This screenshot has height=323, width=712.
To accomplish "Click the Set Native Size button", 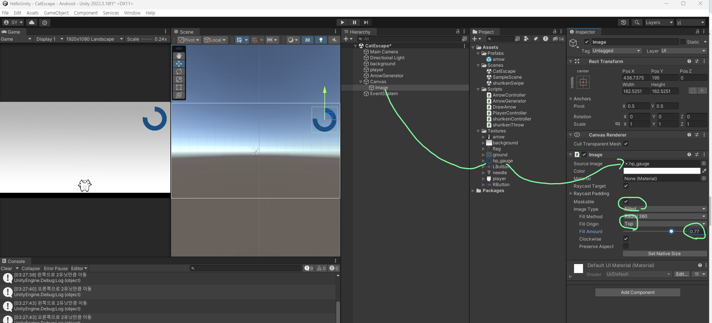I will tap(665, 254).
